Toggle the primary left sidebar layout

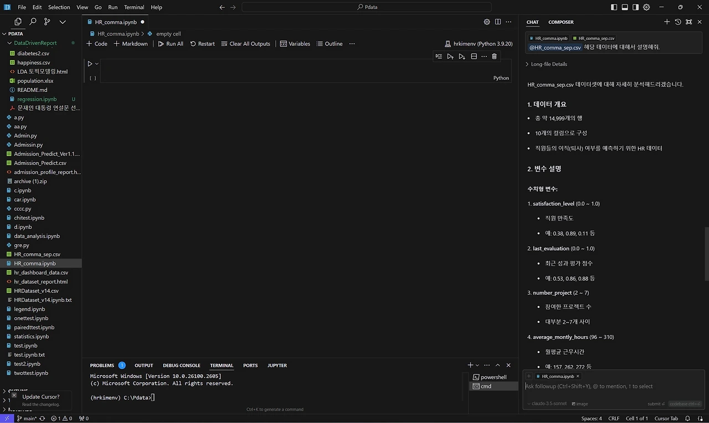[614, 7]
